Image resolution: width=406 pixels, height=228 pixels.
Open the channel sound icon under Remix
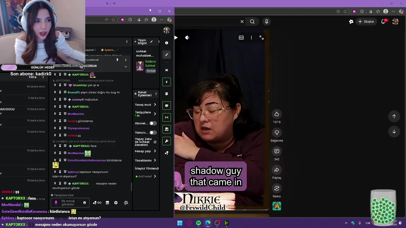277,206
